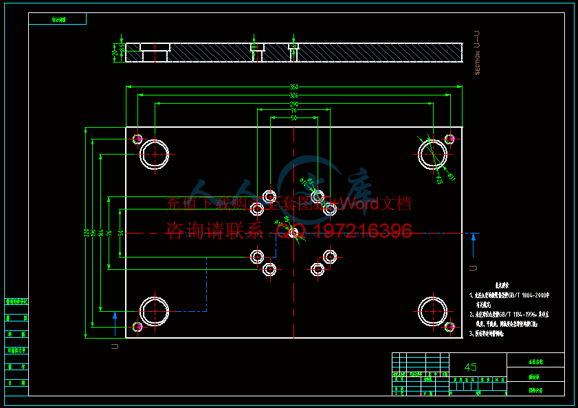Screen dimensions: 578x408
Task: Select the 350 overall width dimension text
Action: (x=293, y=87)
